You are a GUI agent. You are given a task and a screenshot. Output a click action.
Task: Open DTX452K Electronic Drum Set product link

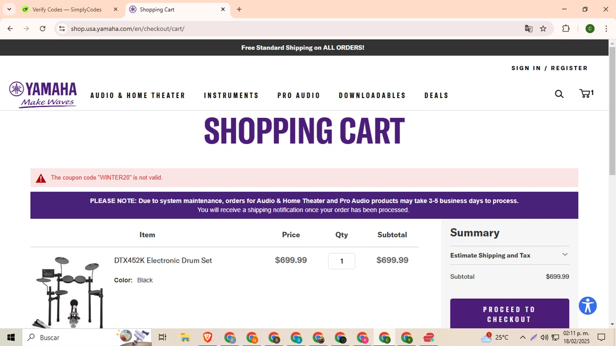[x=163, y=261]
